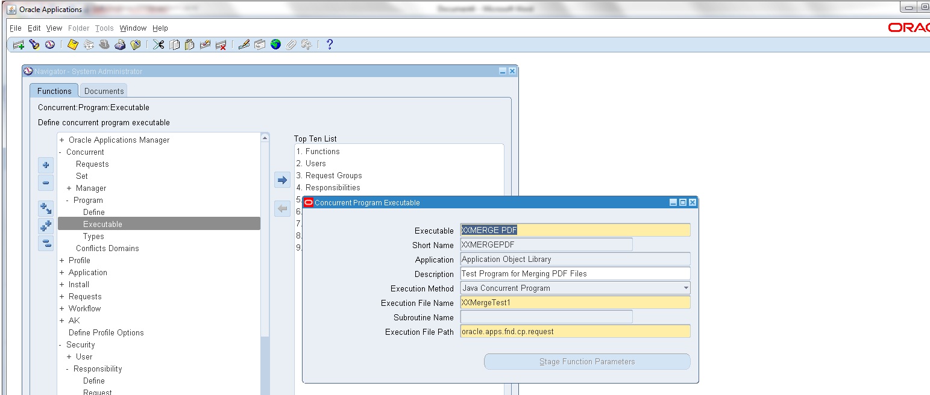930x395 pixels.
Task: Open the File menu
Action: (x=16, y=28)
